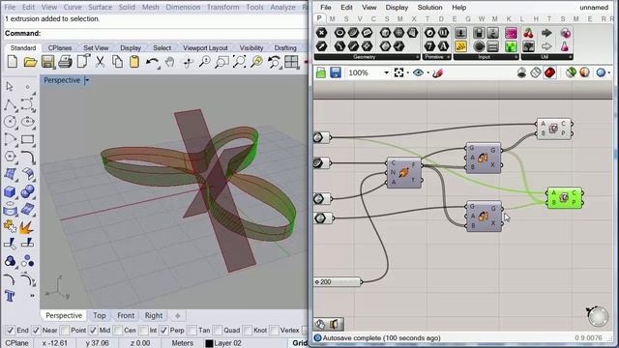Save Grasshopper file with blue floppy icon

(336, 72)
